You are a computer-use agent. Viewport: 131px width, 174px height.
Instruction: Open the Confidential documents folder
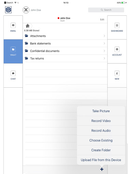click(x=66, y=51)
